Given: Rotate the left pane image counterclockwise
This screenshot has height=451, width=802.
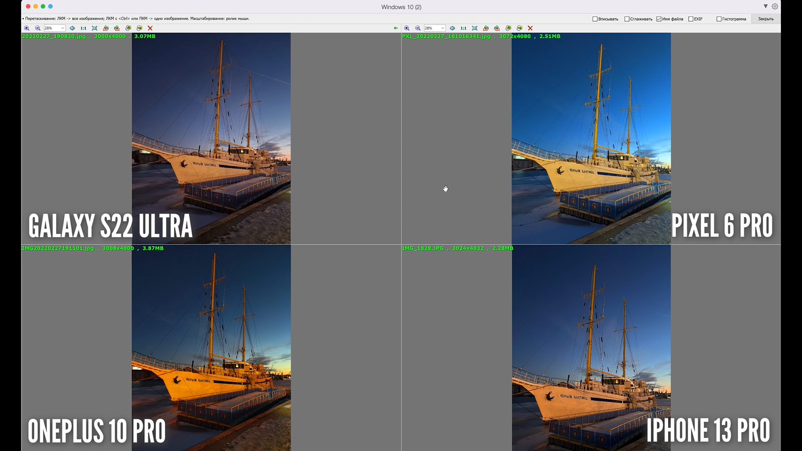Looking at the screenshot, I should pos(106,28).
